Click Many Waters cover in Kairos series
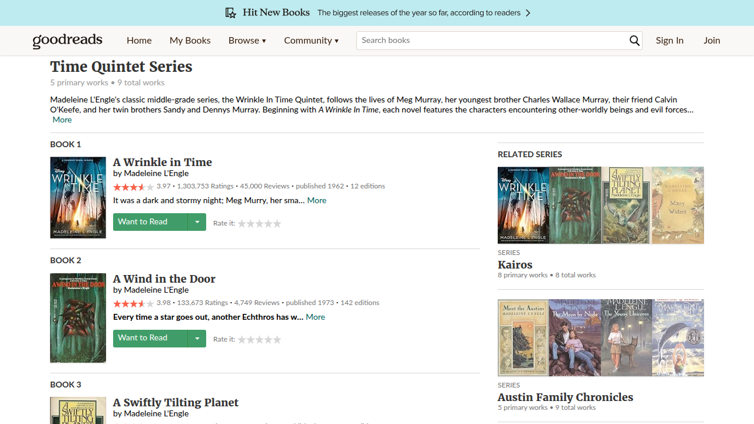This screenshot has width=754, height=424. pos(678,205)
